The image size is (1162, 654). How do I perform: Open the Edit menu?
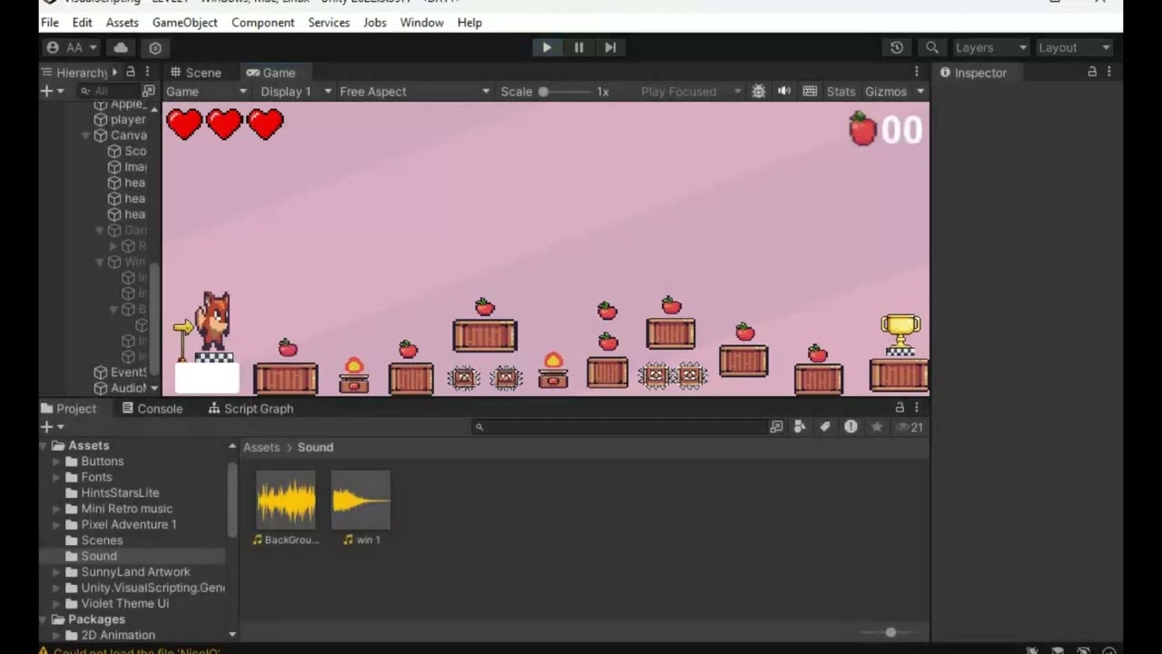coord(82,22)
